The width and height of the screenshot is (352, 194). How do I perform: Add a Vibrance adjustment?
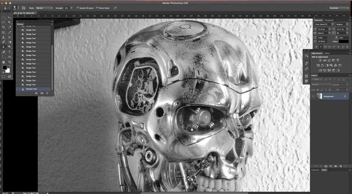tap(338, 60)
